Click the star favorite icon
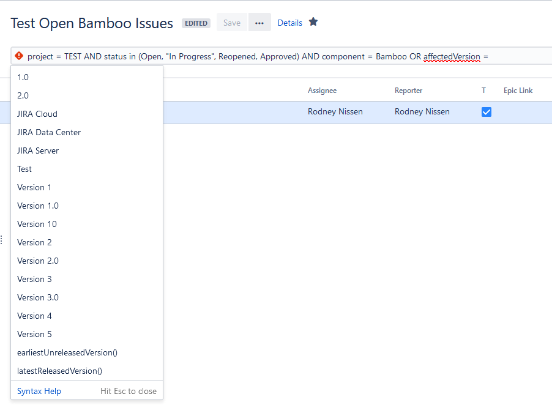Viewport: 552px width, 405px height. [313, 22]
